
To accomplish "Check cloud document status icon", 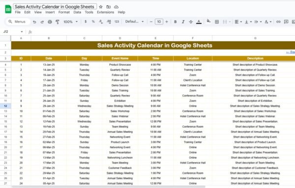I will (116, 7).
